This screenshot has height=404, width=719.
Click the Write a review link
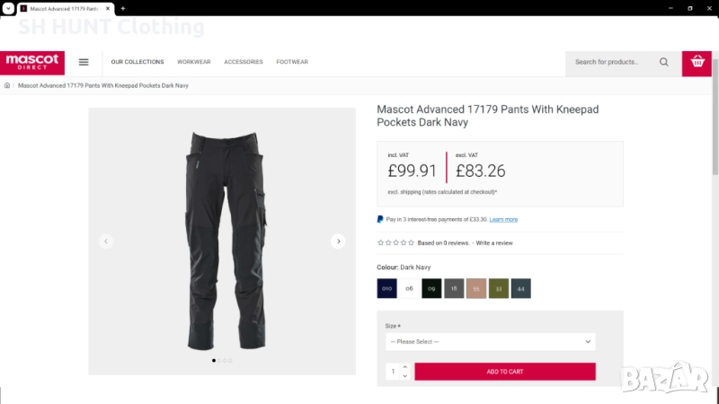click(494, 243)
